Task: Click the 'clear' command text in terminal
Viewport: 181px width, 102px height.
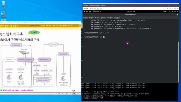Action: 106,33
